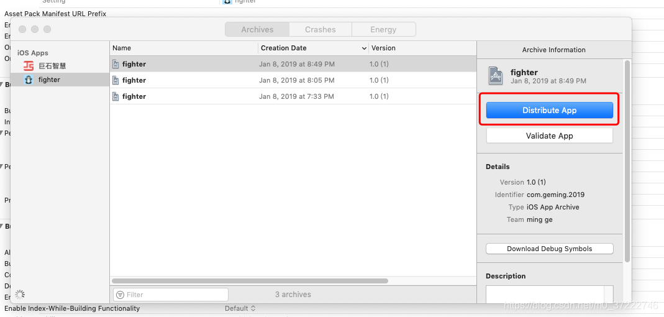The width and height of the screenshot is (664, 317).
Task: Click Download Debug Symbols button
Action: click(x=549, y=249)
